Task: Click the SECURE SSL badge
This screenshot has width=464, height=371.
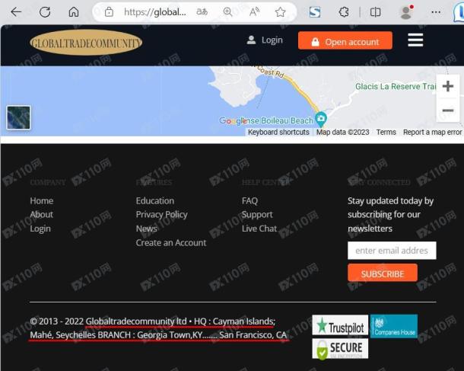Action: tap(340, 349)
